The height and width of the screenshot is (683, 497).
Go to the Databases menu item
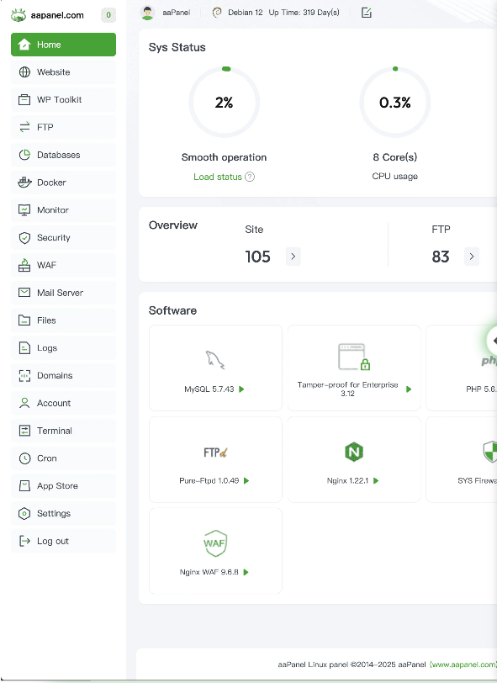[x=64, y=155]
